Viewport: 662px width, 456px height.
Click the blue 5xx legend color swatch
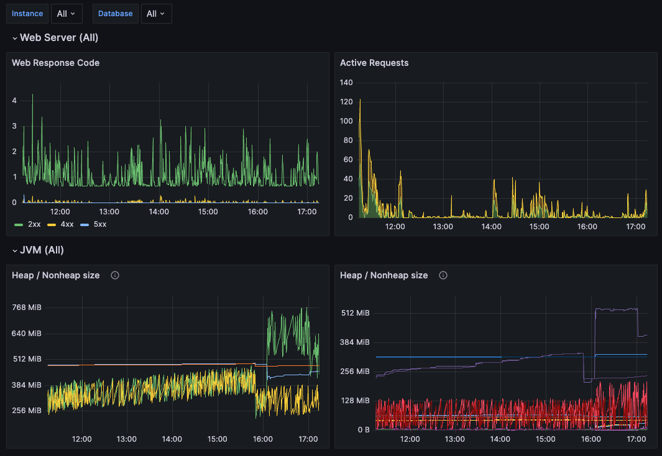coord(85,224)
